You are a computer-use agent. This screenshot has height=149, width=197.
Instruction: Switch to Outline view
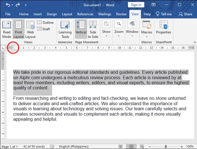45,22
